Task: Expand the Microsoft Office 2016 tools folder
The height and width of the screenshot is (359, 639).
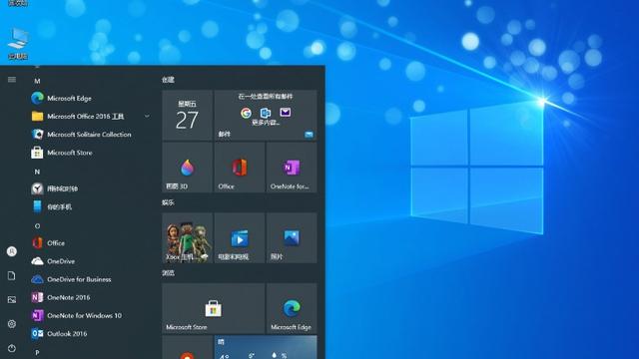Action: [x=147, y=117]
